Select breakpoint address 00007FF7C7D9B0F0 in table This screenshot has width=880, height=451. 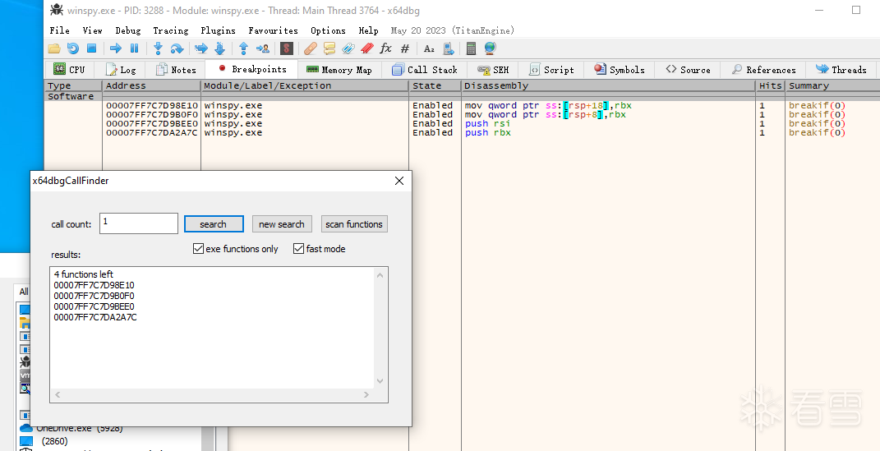151,114
